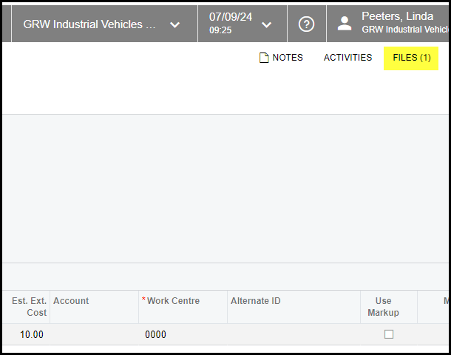The height and width of the screenshot is (355, 451).
Task: Sort by the Est. Ext. Cost column header
Action: click(x=30, y=306)
